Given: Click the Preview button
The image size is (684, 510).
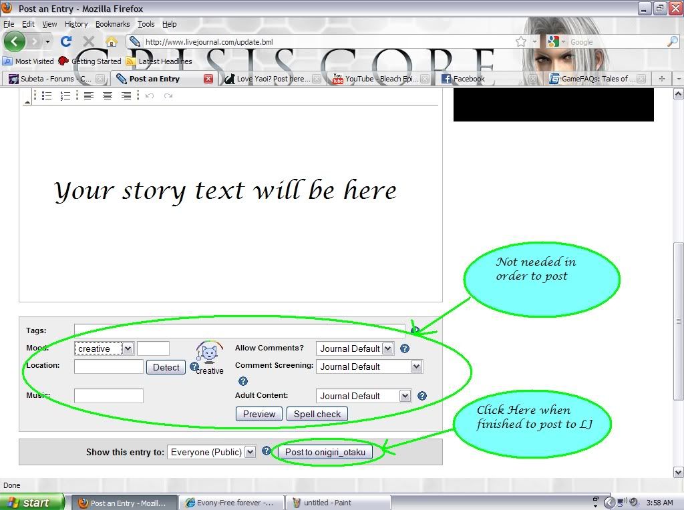Looking at the screenshot, I should (259, 414).
